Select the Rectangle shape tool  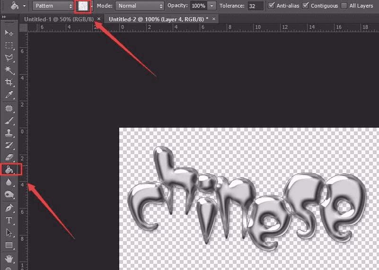pos(9,245)
